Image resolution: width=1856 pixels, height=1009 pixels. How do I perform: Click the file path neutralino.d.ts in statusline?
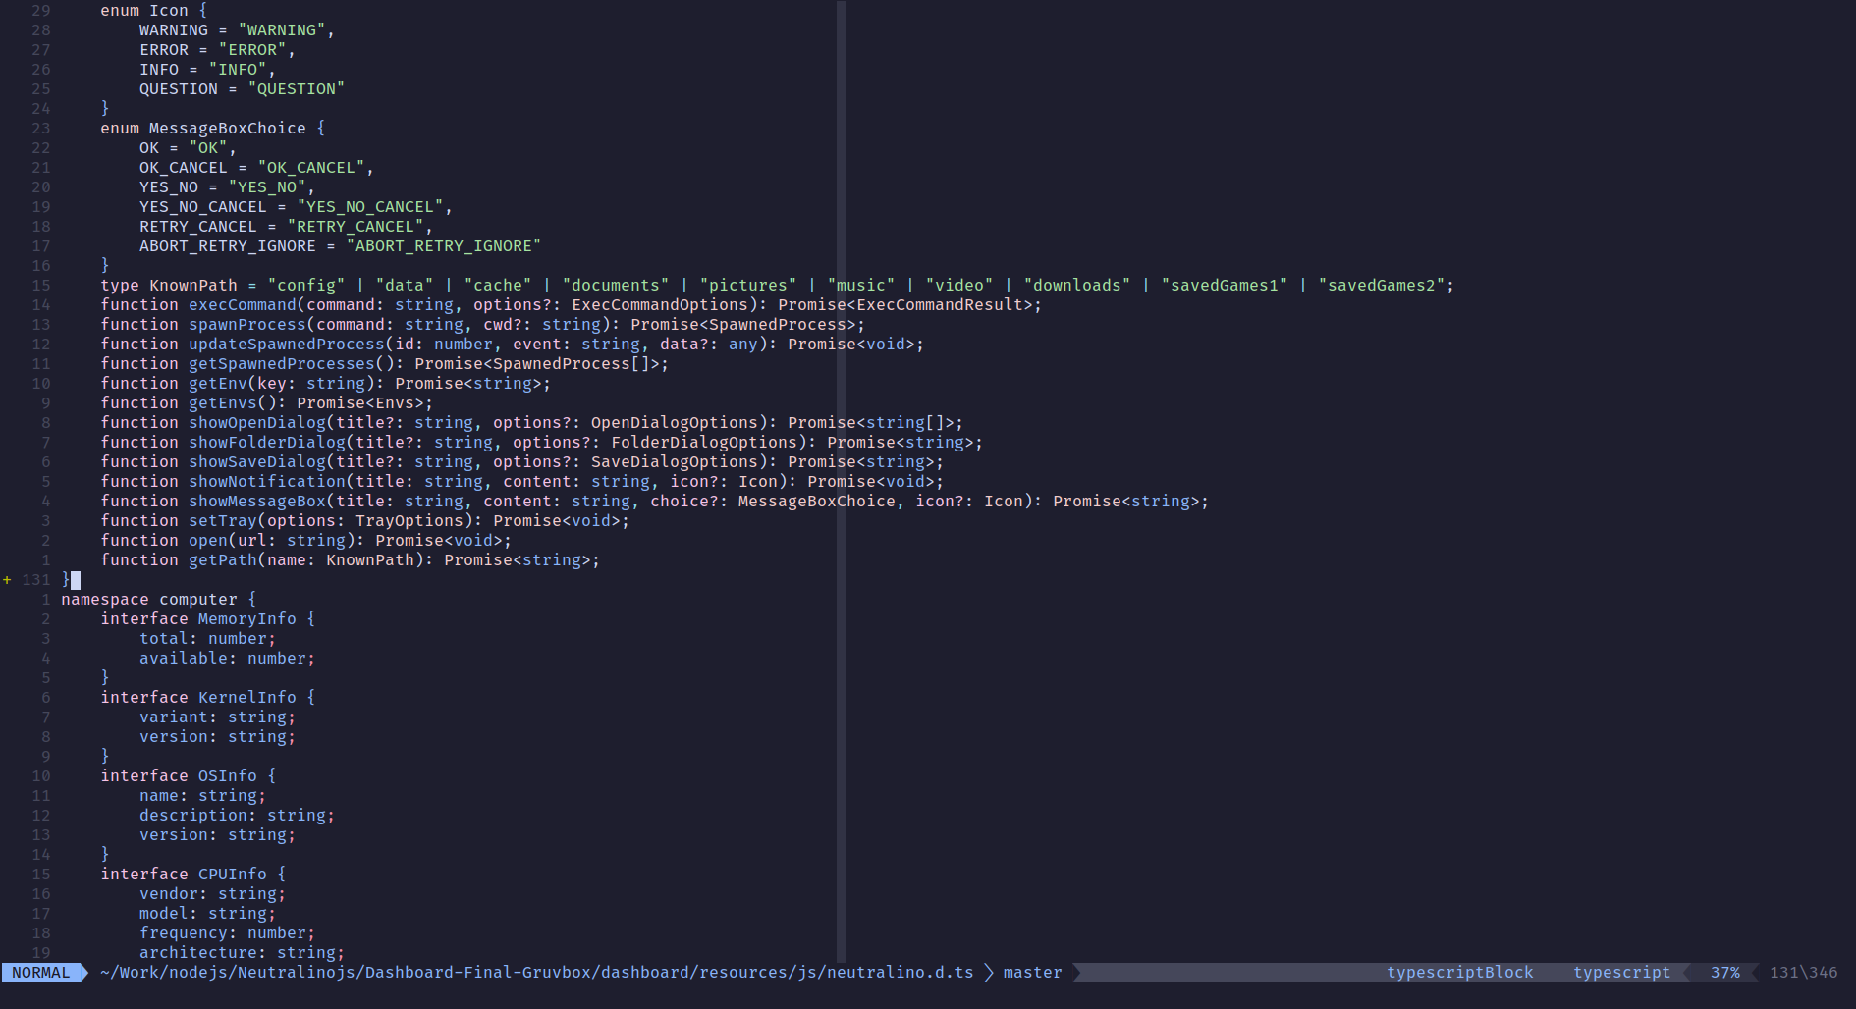[x=536, y=973]
